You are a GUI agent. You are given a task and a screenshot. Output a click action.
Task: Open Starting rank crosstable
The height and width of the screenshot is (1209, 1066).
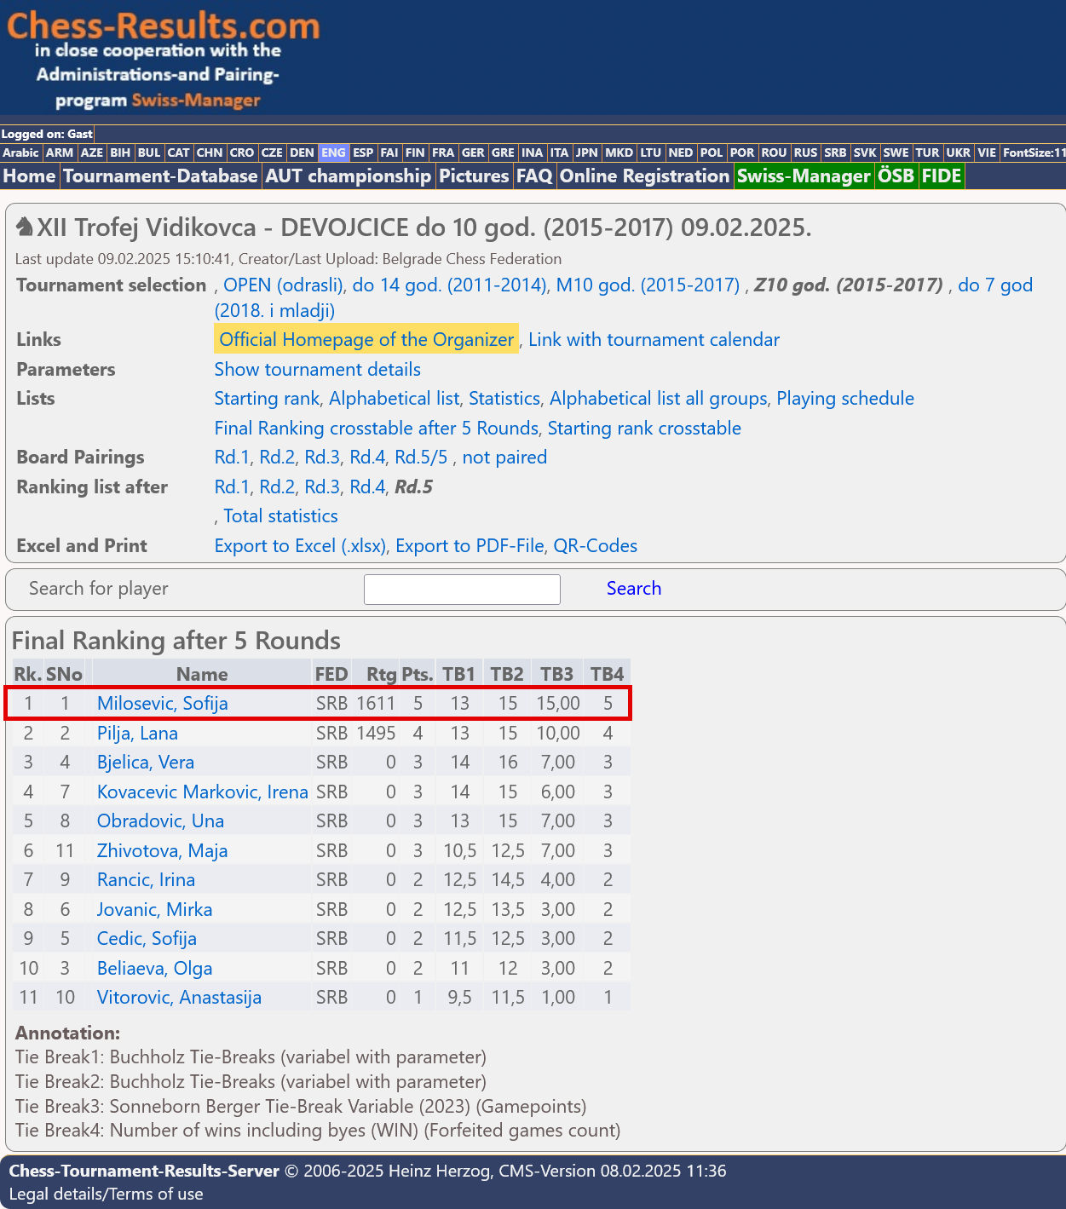(x=644, y=429)
